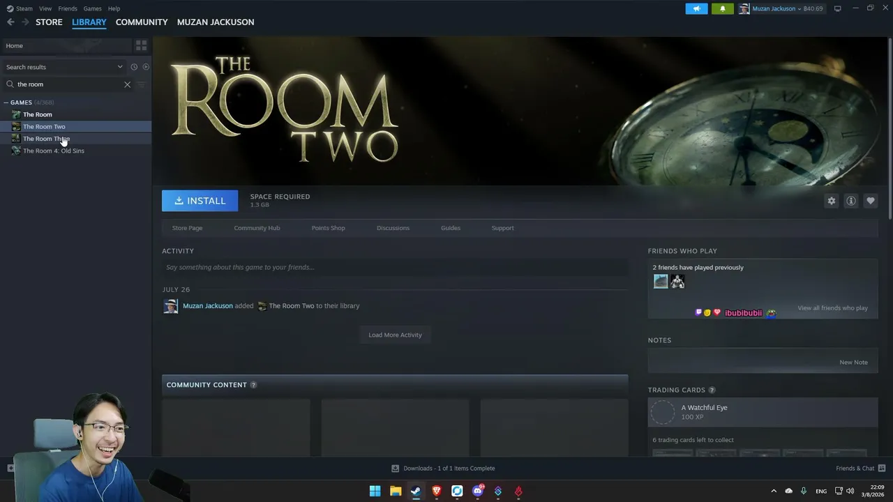Clear the library search text
This screenshot has width=893, height=502.
coord(127,84)
